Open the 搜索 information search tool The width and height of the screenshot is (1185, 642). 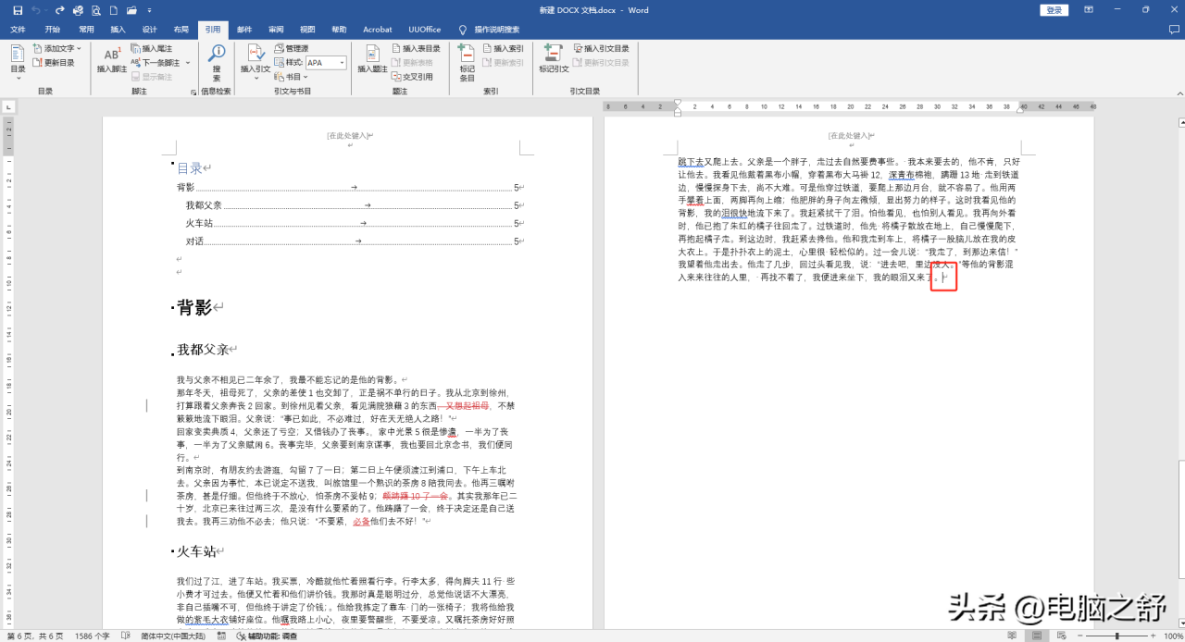click(217, 63)
